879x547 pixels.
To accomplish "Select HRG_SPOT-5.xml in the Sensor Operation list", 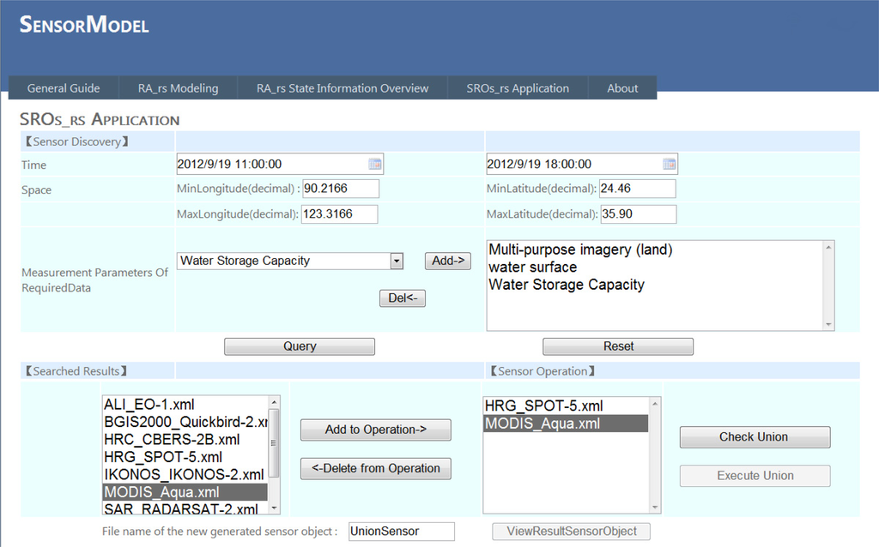I will coord(543,406).
